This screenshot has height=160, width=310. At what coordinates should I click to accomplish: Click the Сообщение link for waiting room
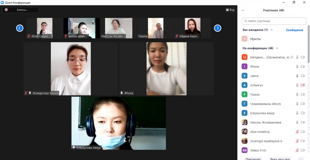[x=295, y=30]
